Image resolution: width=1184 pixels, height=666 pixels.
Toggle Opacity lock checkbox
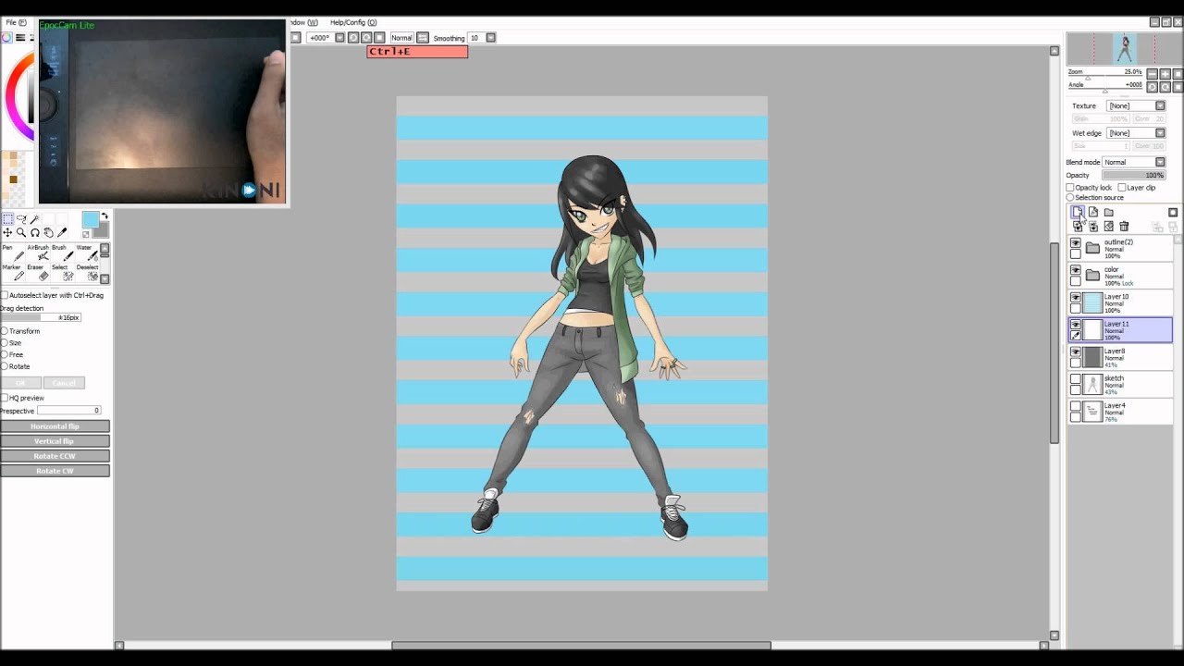click(x=1070, y=188)
